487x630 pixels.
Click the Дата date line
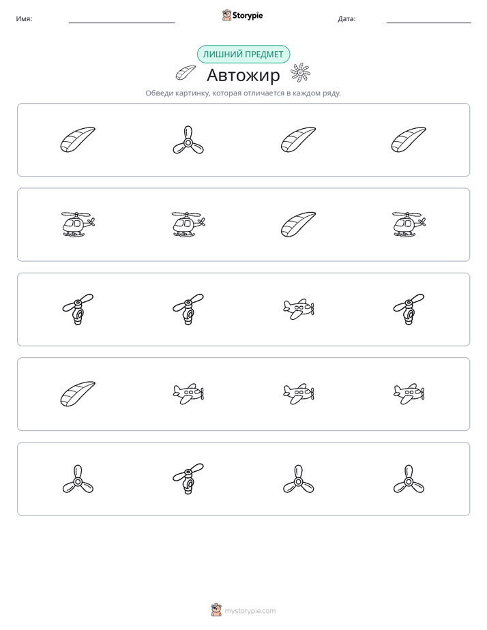pos(429,22)
